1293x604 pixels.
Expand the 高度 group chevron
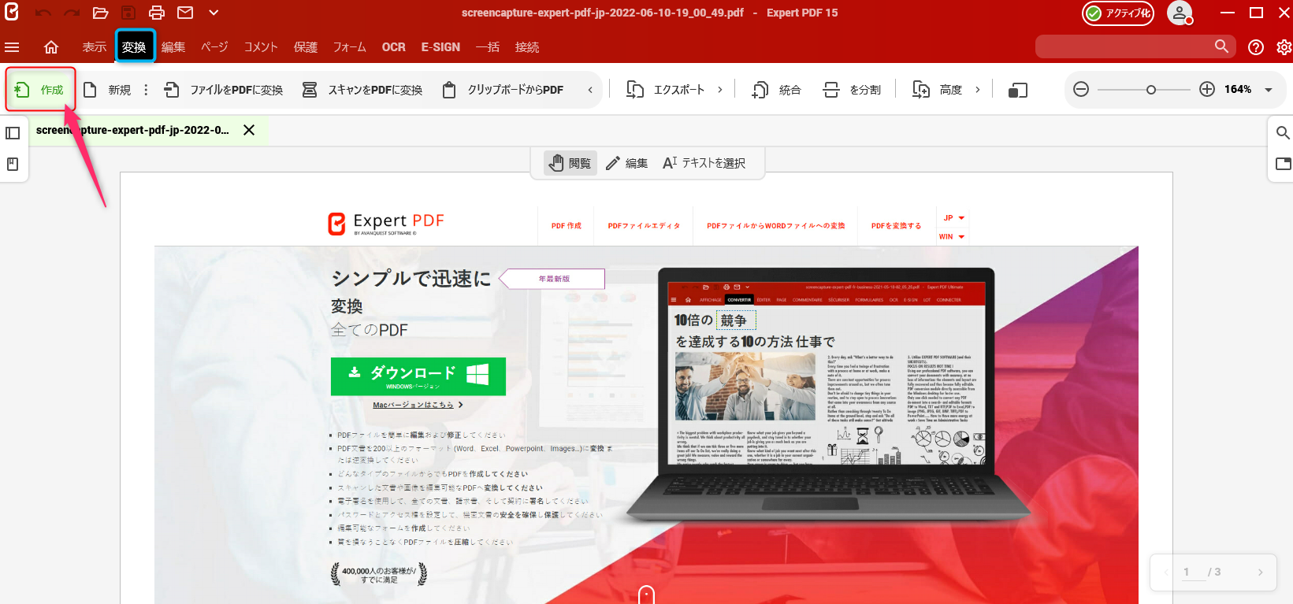pos(978,90)
